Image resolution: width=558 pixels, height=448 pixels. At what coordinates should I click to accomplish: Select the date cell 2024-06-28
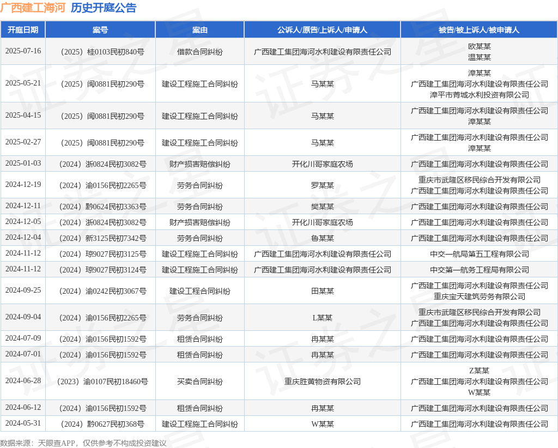(23, 381)
